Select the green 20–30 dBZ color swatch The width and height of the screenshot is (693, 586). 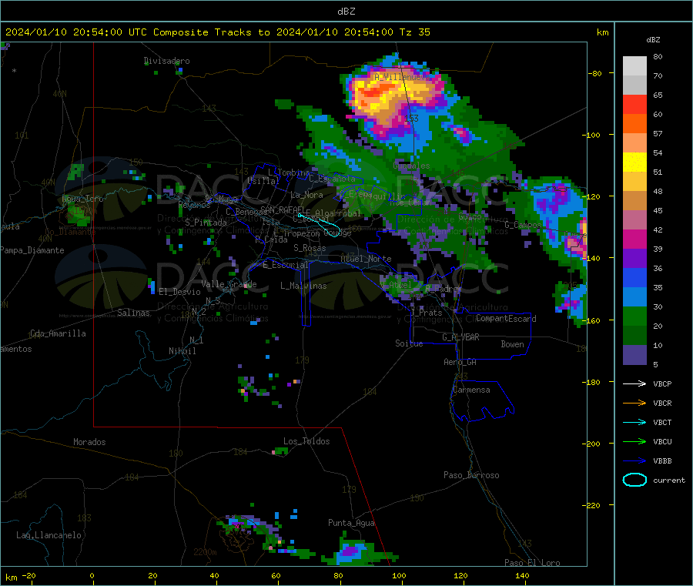[x=634, y=316]
